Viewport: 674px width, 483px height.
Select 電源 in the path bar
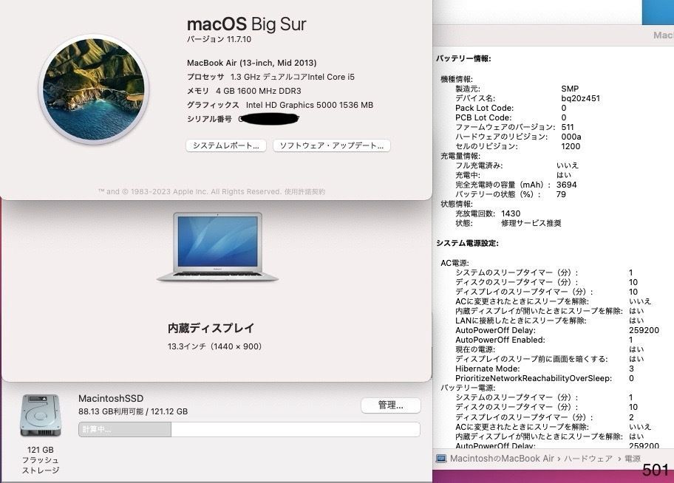tap(633, 459)
